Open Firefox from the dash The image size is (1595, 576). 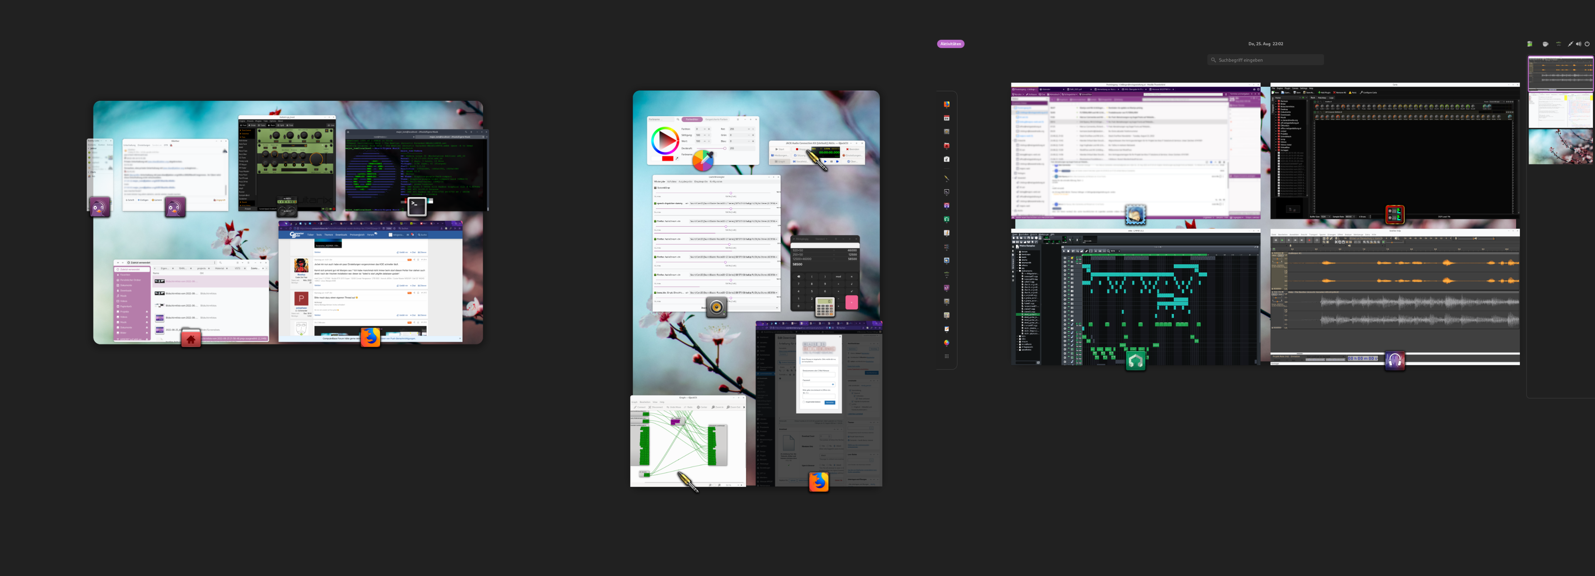coord(946,105)
